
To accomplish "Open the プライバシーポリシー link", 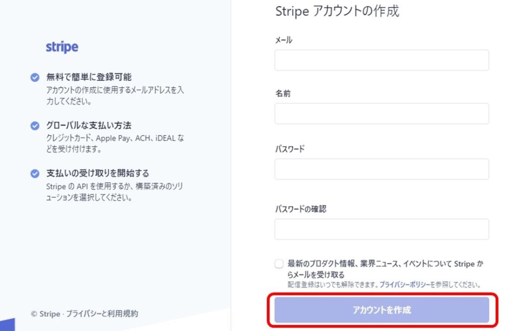I will coord(404,285).
